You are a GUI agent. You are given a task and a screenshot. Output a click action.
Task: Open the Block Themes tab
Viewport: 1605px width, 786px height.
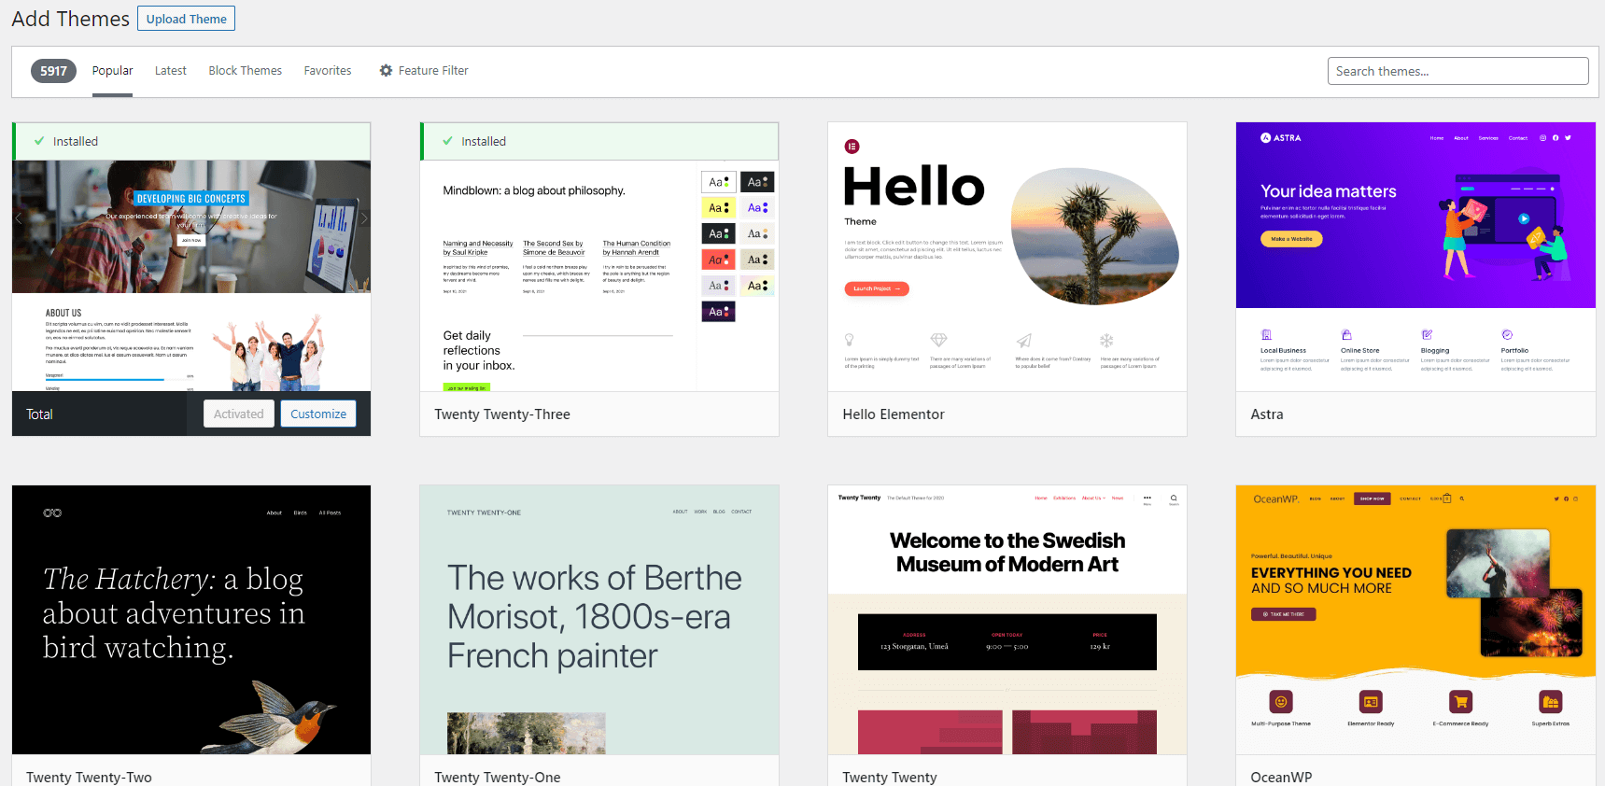pyautogui.click(x=245, y=71)
